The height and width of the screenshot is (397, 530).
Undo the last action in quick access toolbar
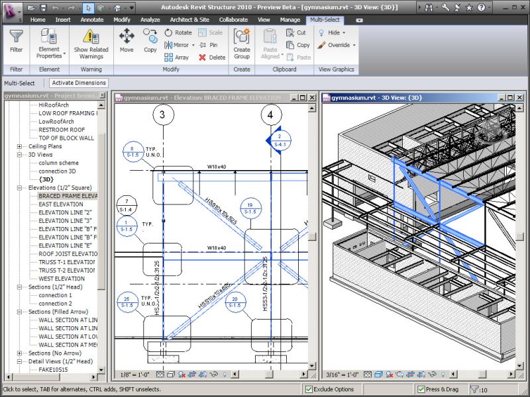click(56, 7)
